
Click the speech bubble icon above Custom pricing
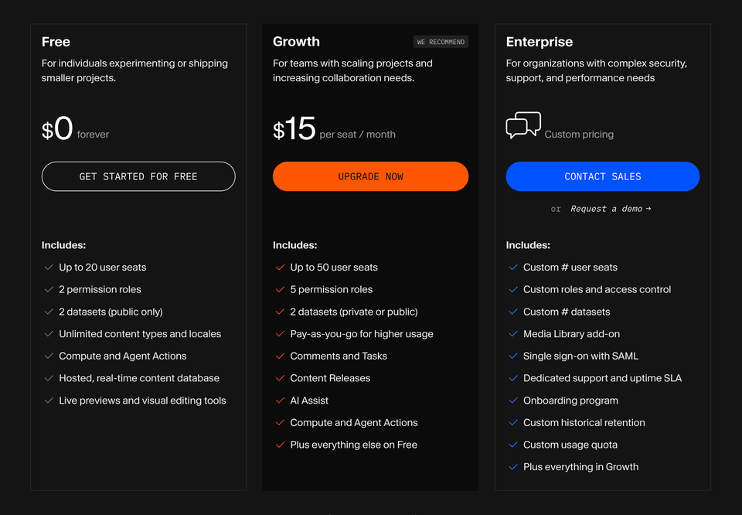[523, 124]
